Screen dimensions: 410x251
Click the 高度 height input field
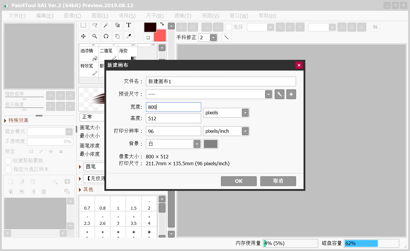[x=174, y=119]
